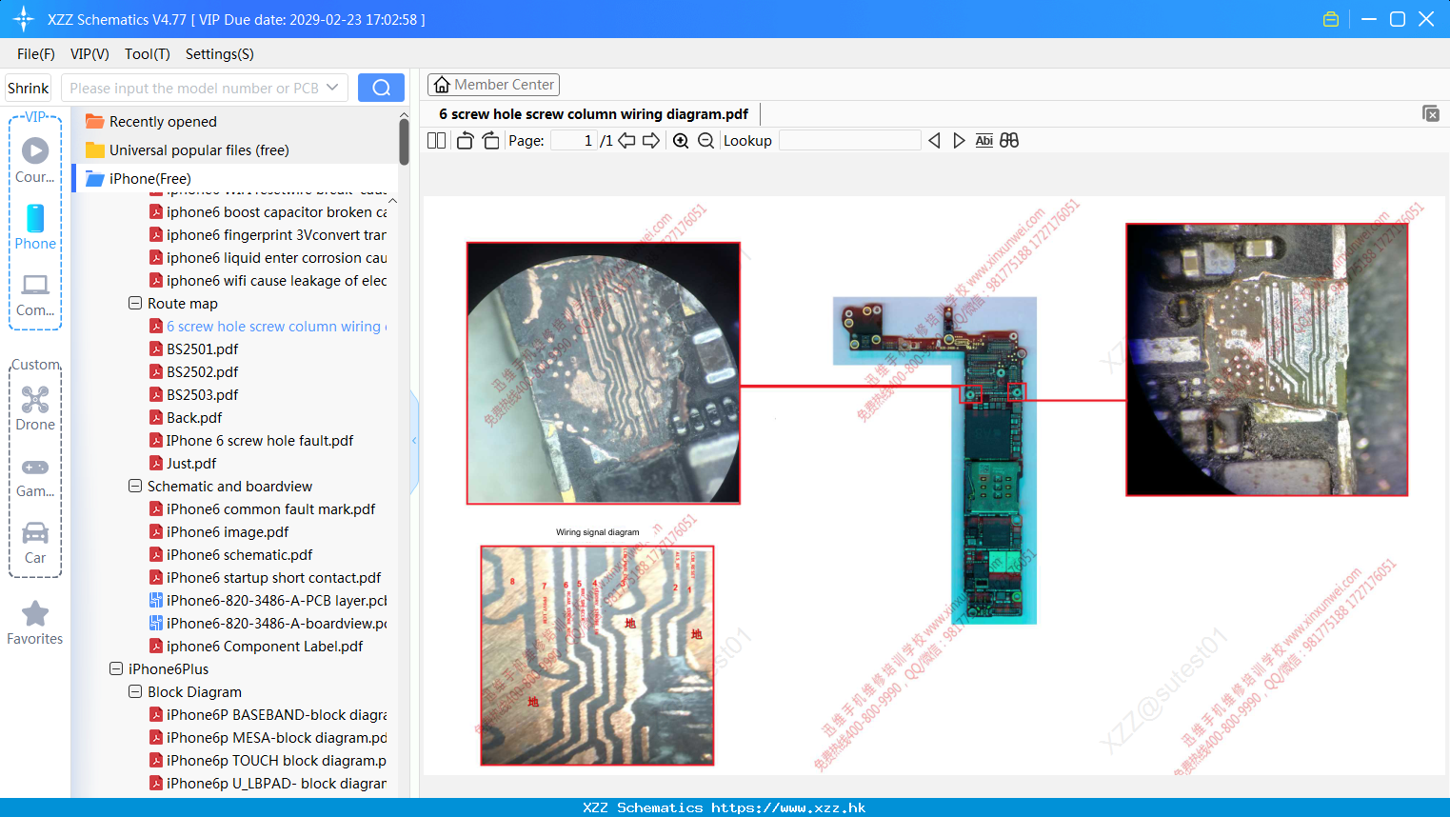The image size is (1450, 817).
Task: Click the XZZ Schematics logo icon
Action: pyautogui.click(x=24, y=19)
